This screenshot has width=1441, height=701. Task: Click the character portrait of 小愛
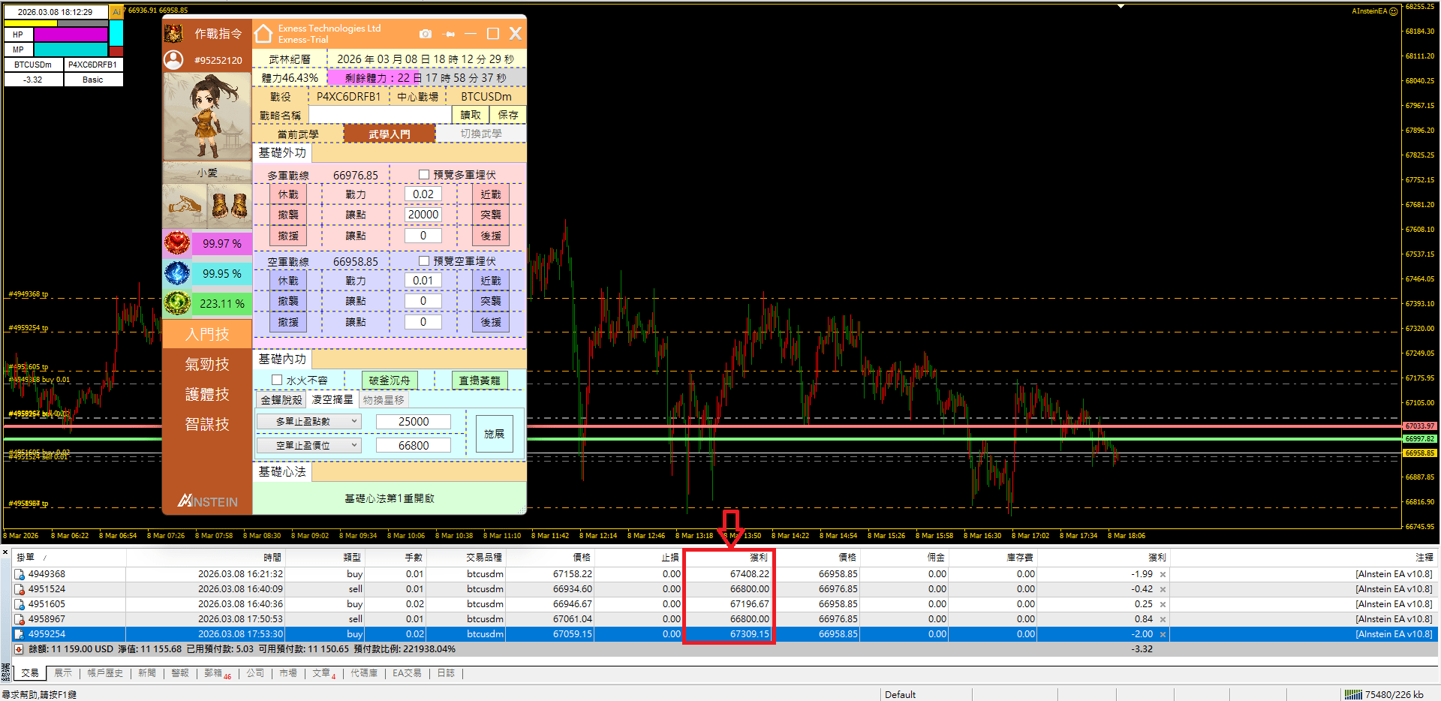click(x=207, y=117)
